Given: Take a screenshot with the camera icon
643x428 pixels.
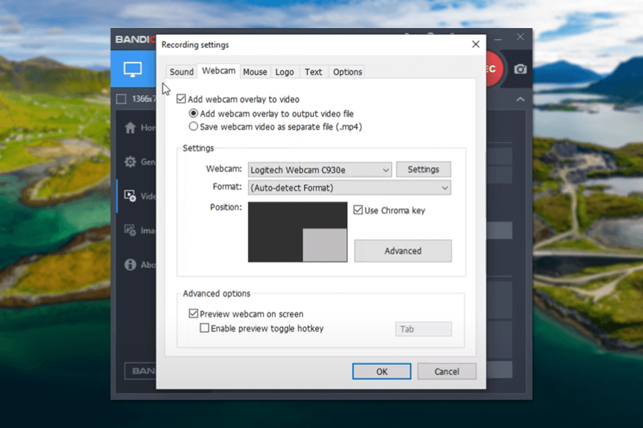Looking at the screenshot, I should 521,69.
